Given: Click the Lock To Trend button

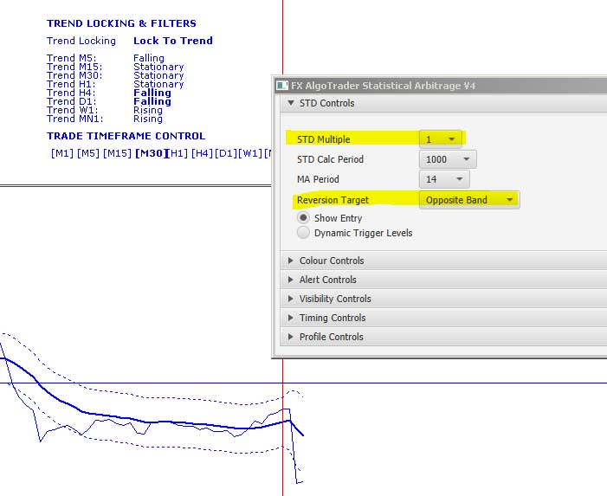Looking at the screenshot, I should coord(172,41).
